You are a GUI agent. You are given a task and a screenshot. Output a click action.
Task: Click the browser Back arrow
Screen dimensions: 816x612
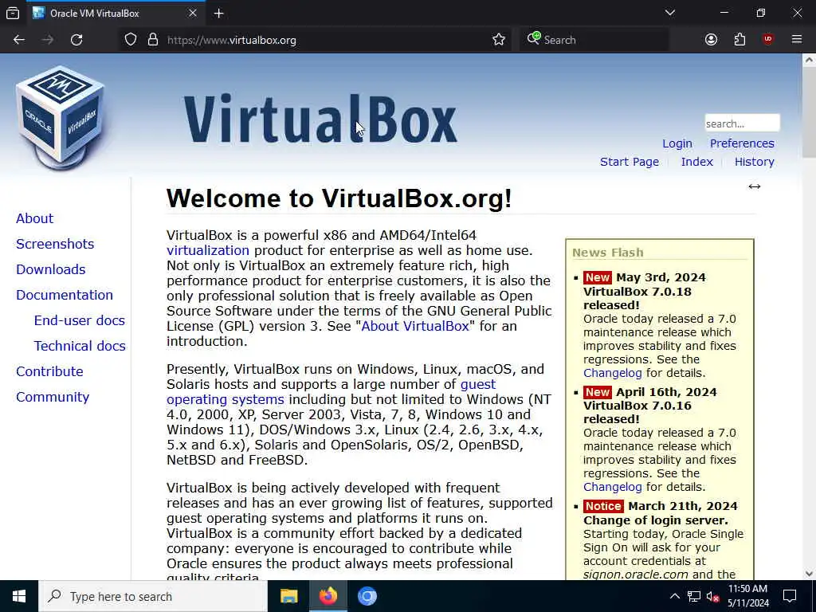19,40
